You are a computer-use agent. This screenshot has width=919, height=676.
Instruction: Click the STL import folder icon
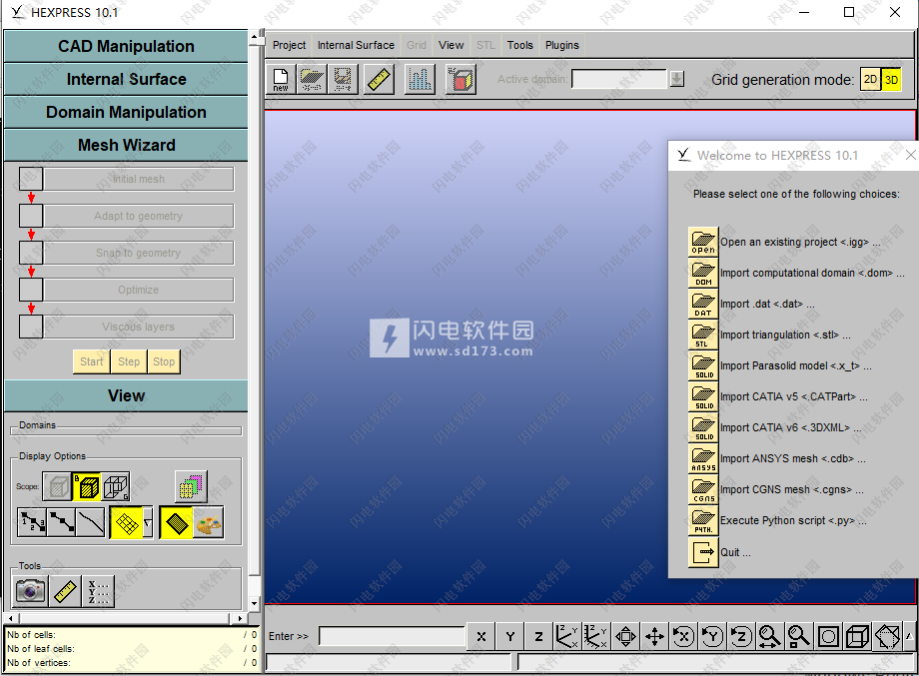click(x=703, y=335)
